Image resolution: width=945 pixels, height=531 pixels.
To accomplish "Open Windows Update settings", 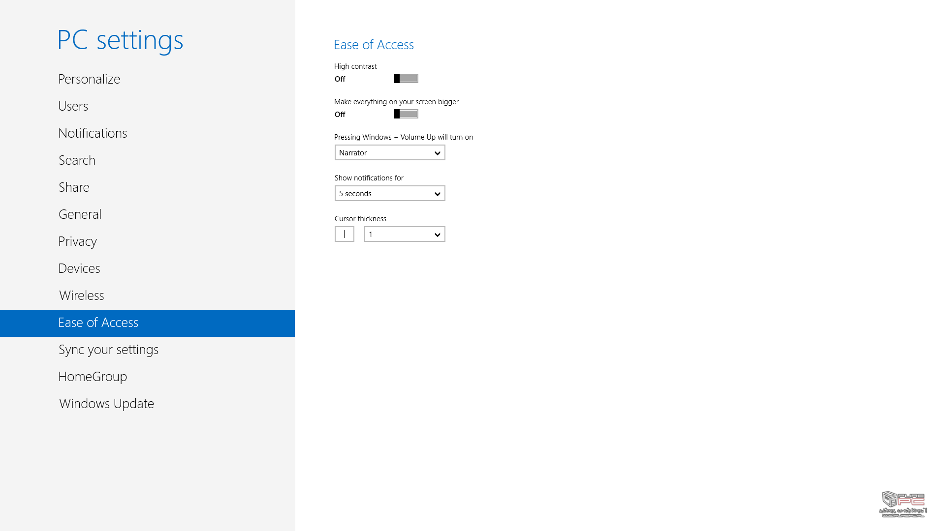I will pos(106,404).
